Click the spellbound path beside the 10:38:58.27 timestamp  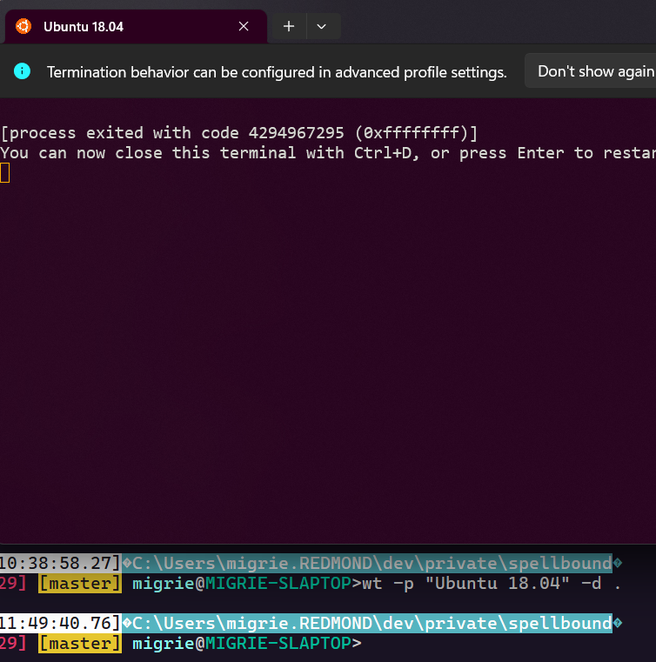coord(372,563)
